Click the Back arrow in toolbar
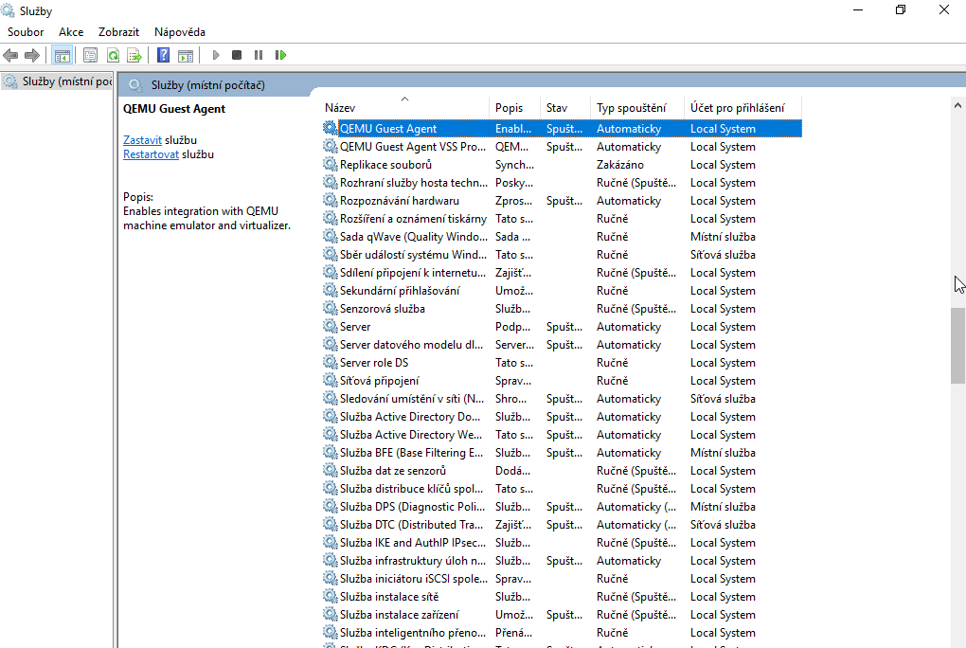Viewport: 966px width, 648px height. click(x=11, y=56)
